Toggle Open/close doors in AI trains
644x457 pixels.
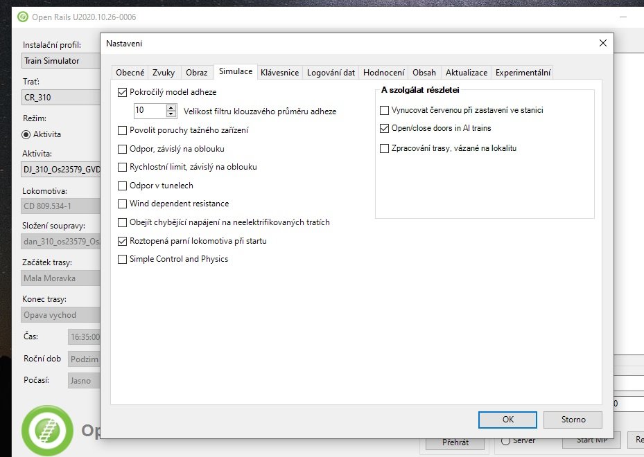(x=385, y=129)
